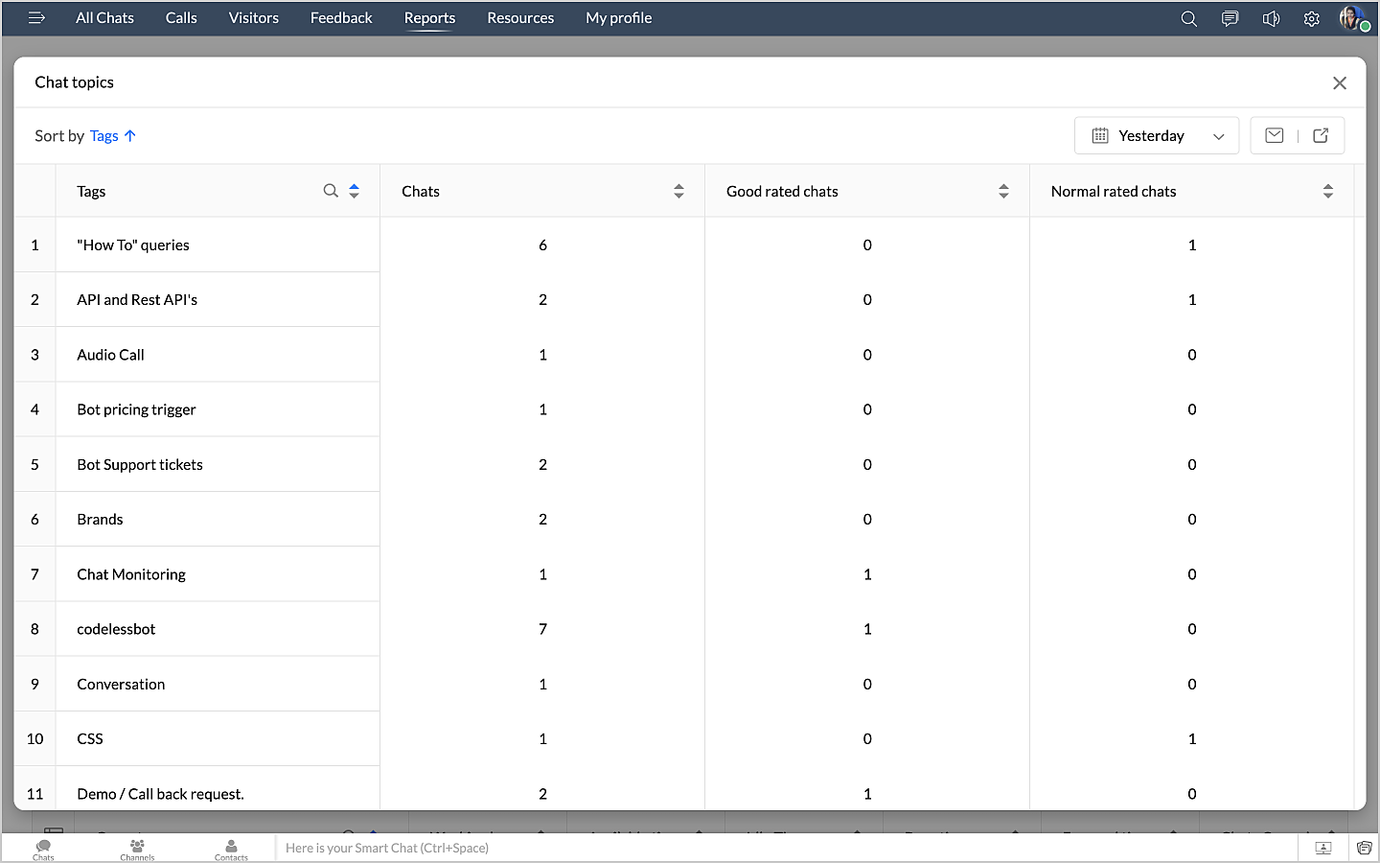Image resolution: width=1380 pixels, height=863 pixels.
Task: Sort by Good rated chats arrows
Action: click(1003, 191)
